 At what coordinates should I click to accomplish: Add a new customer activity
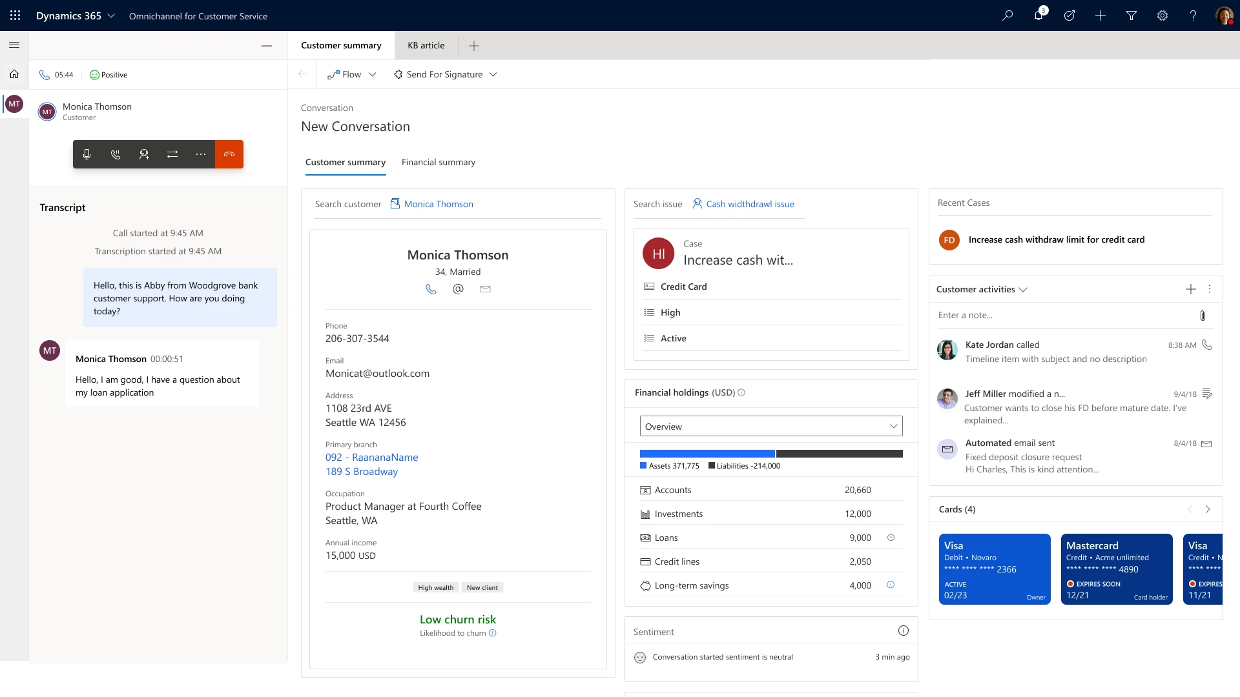click(1191, 289)
